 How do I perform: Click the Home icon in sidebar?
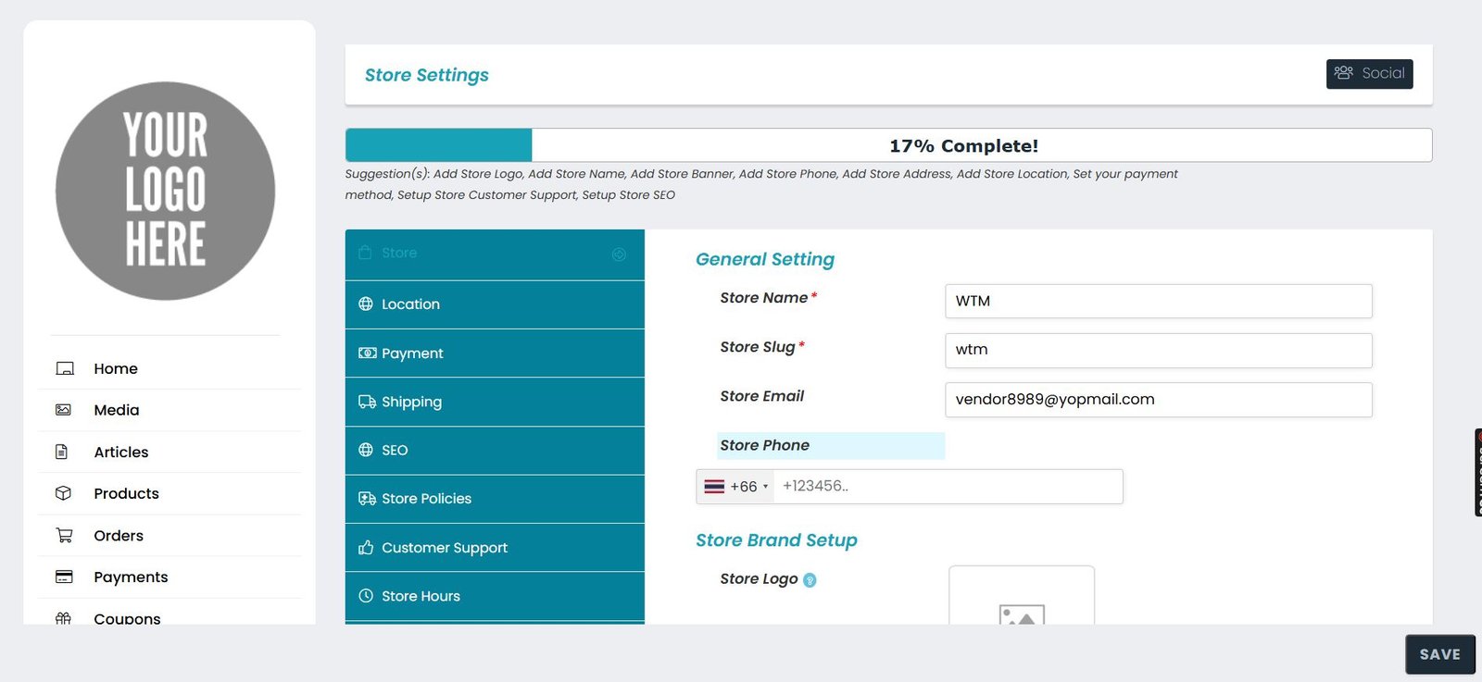tap(64, 368)
